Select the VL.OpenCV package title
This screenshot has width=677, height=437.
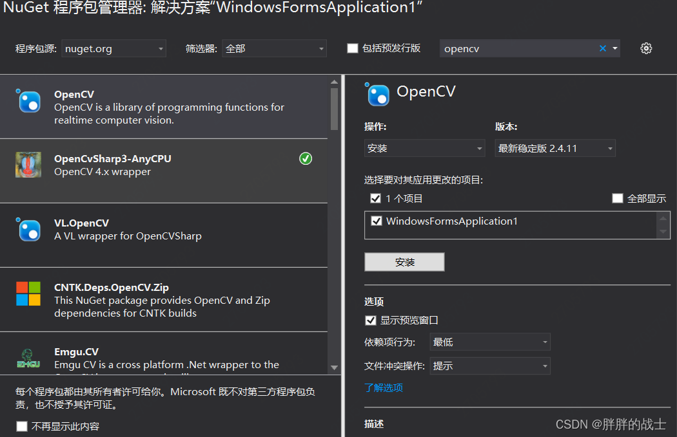(82, 223)
